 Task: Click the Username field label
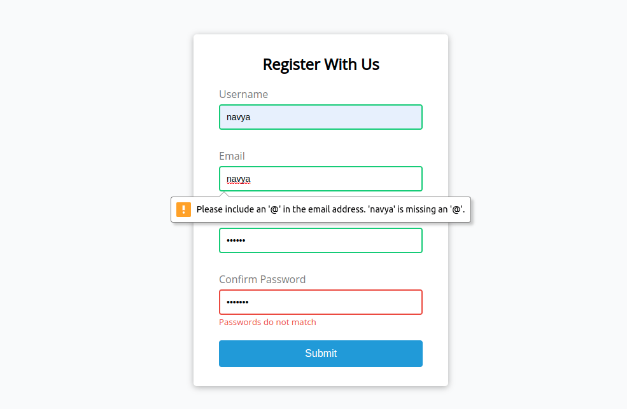243,94
